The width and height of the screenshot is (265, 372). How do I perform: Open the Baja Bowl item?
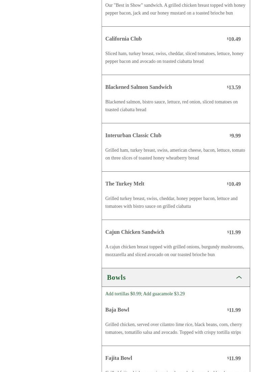pyautogui.click(x=117, y=310)
